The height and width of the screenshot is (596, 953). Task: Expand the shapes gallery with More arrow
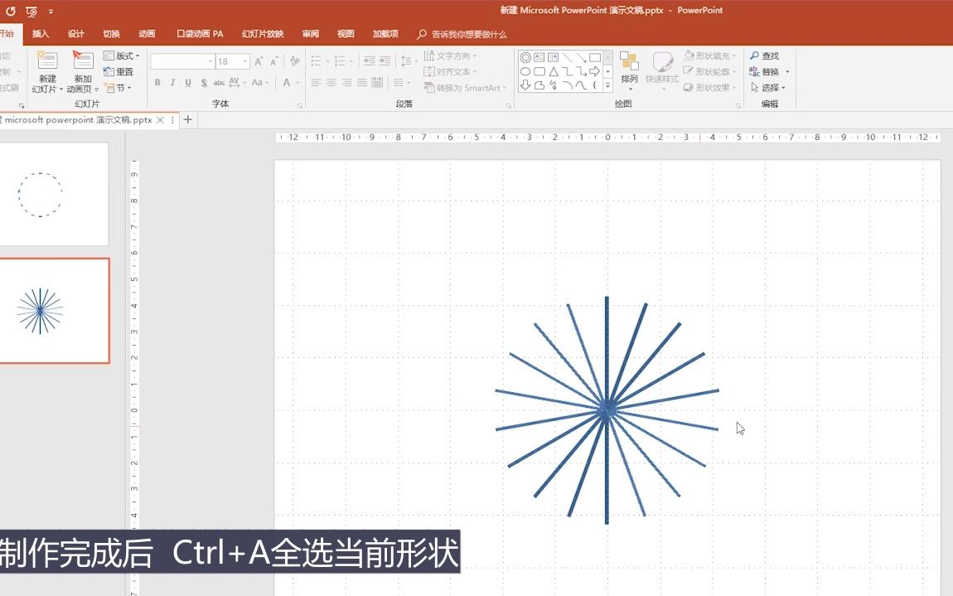pyautogui.click(x=607, y=85)
